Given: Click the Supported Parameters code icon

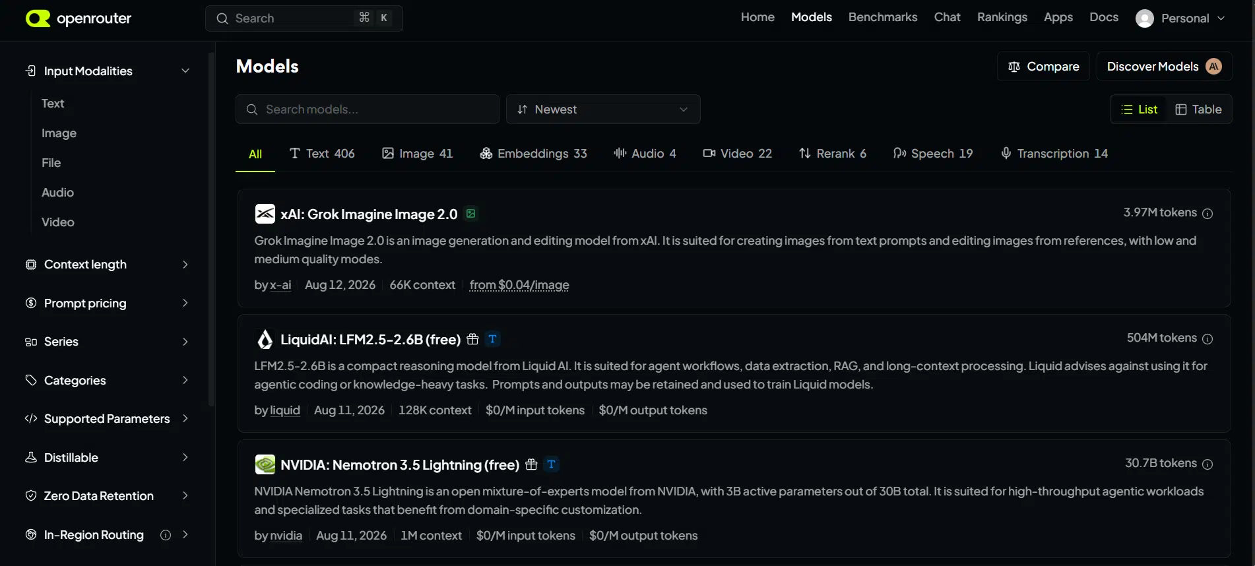Looking at the screenshot, I should [x=30, y=419].
